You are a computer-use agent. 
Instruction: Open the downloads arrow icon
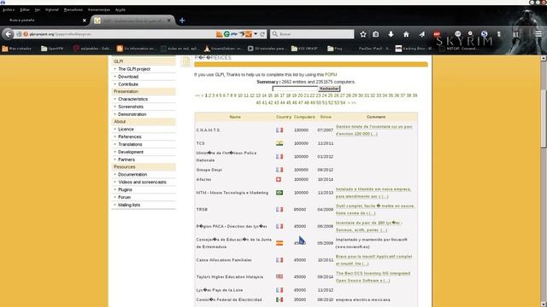click(391, 34)
